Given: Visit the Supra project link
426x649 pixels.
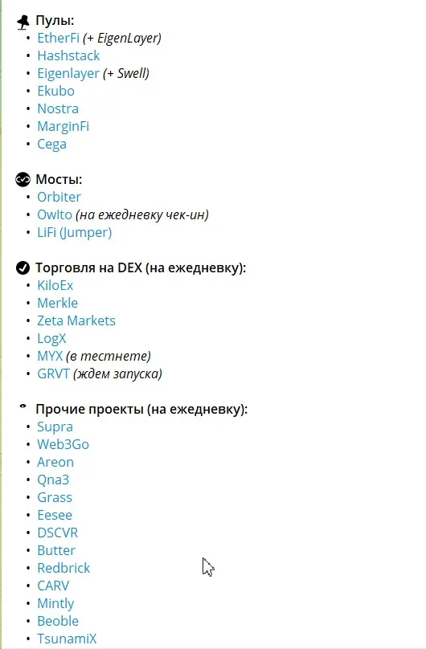Looking at the screenshot, I should (x=55, y=427).
